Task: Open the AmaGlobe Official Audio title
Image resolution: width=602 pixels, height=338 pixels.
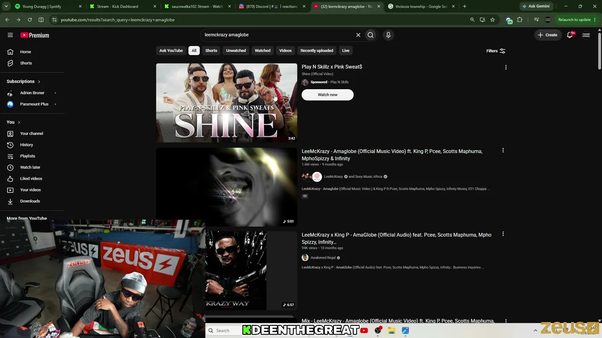Action: pos(396,238)
